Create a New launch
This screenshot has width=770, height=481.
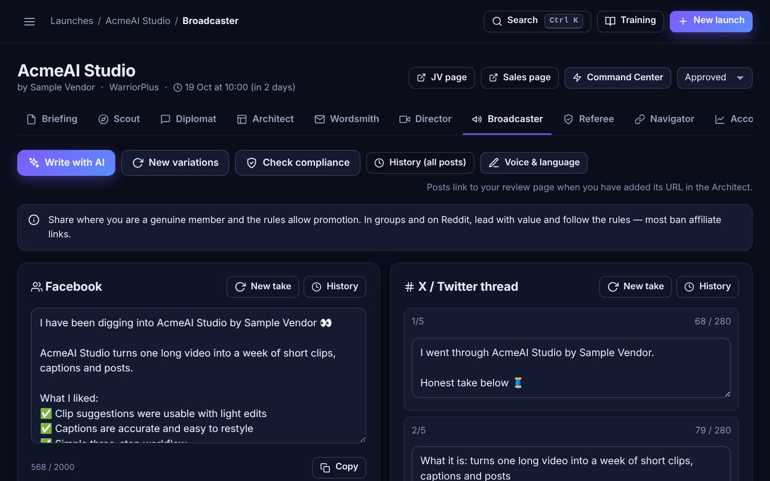coord(711,21)
